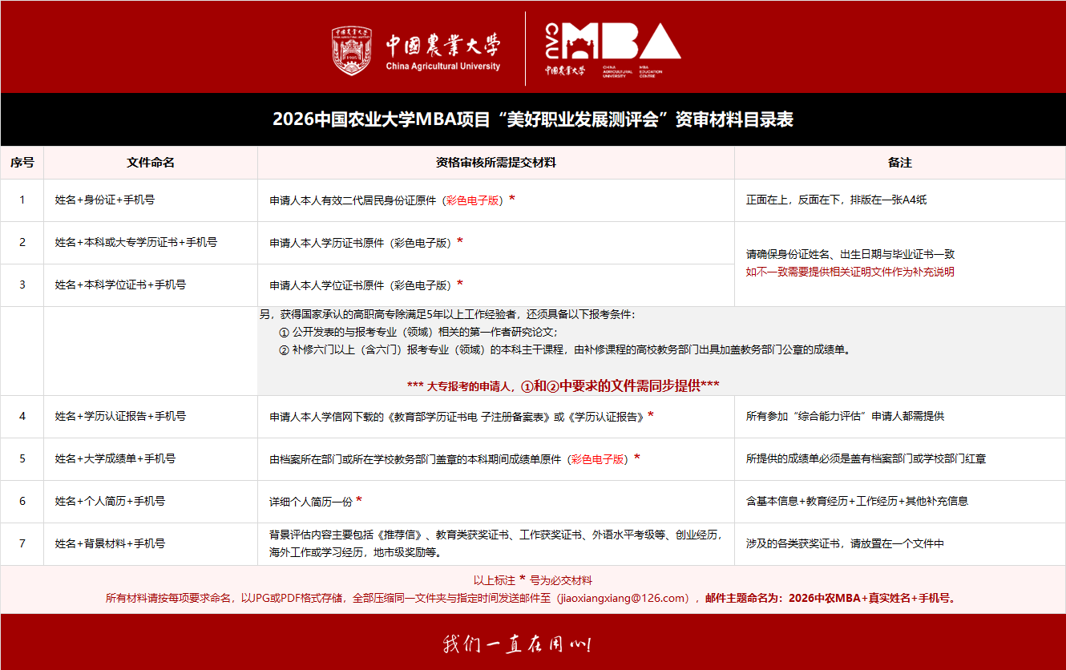The width and height of the screenshot is (1066, 670).
Task: Click the 学信网 学历认证报告 requirement text
Action: 462,417
